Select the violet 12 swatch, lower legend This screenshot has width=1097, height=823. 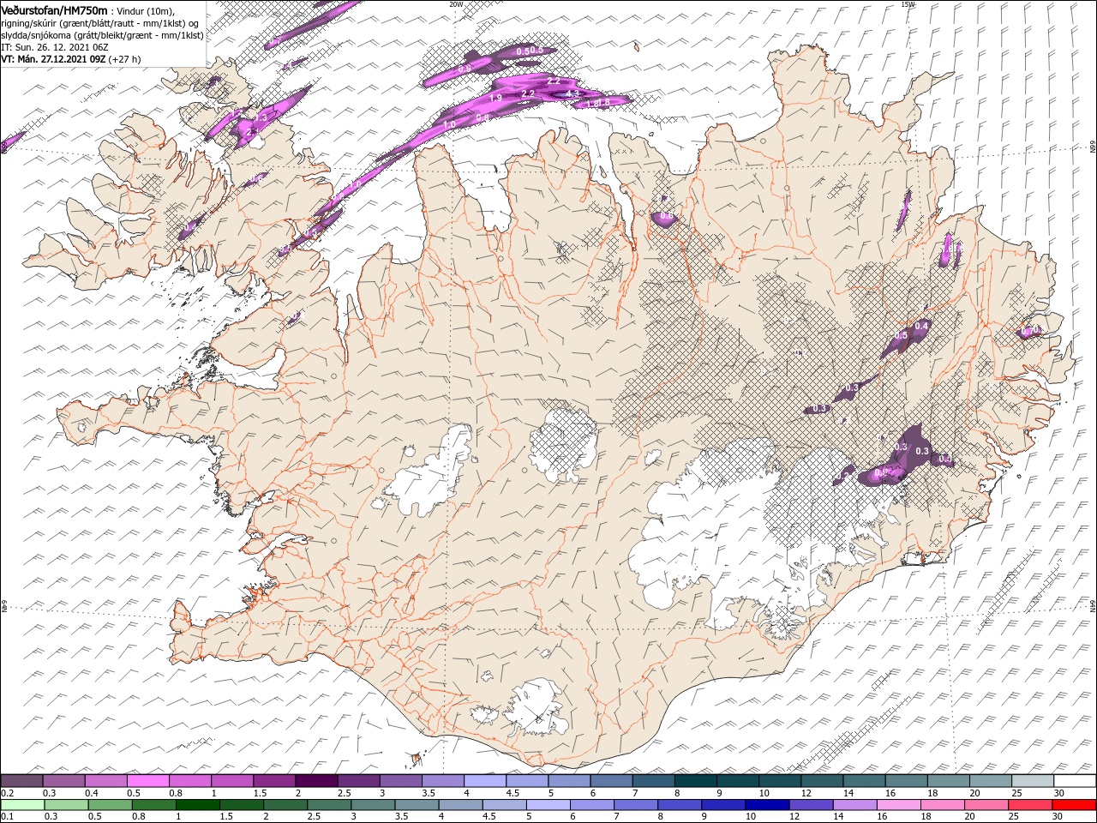(x=811, y=805)
